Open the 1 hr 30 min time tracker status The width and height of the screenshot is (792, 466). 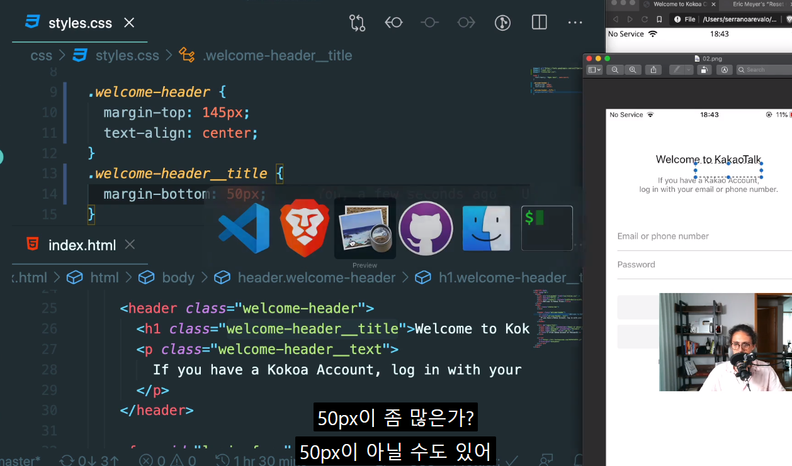[x=257, y=460]
